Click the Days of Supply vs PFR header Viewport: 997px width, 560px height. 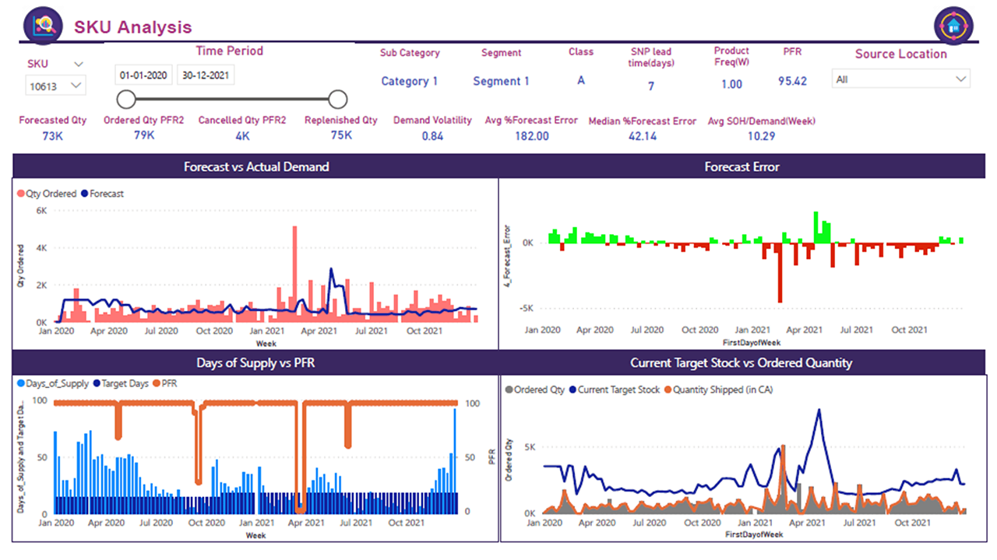[256, 362]
